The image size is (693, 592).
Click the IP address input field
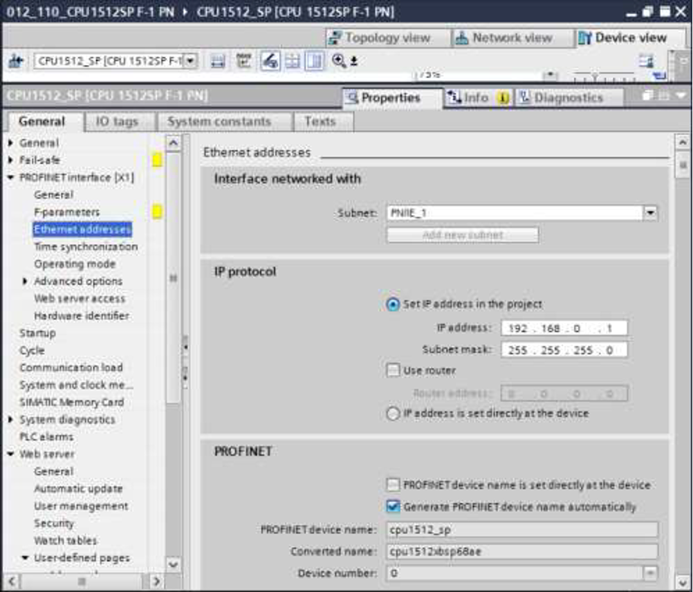click(x=564, y=329)
